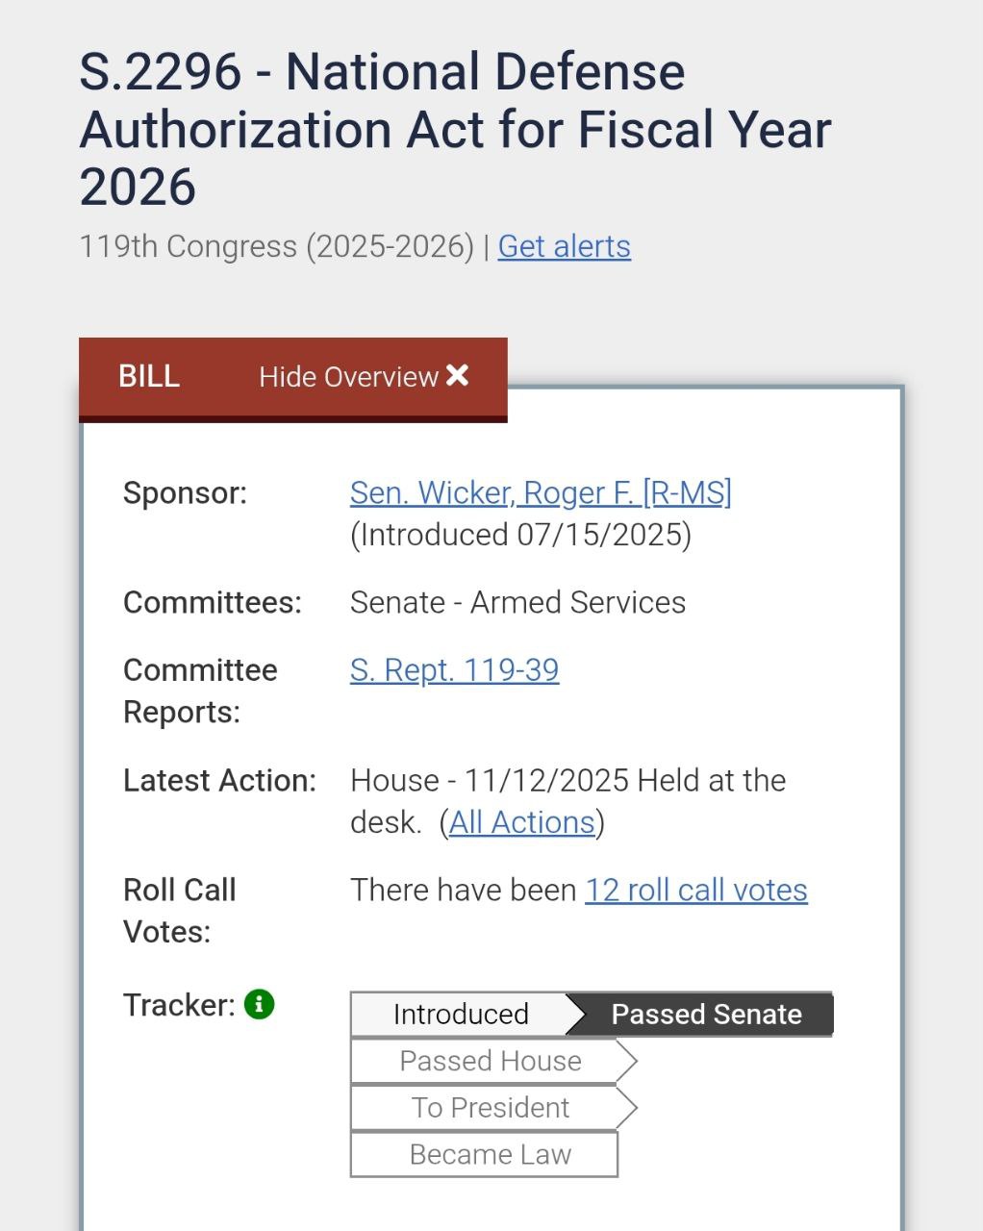Click the Passed House tracker stage

coord(491,1061)
